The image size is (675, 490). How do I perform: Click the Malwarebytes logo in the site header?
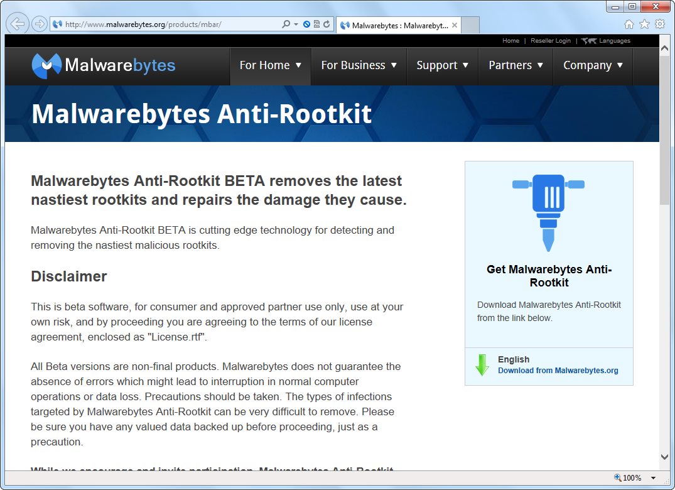click(104, 65)
